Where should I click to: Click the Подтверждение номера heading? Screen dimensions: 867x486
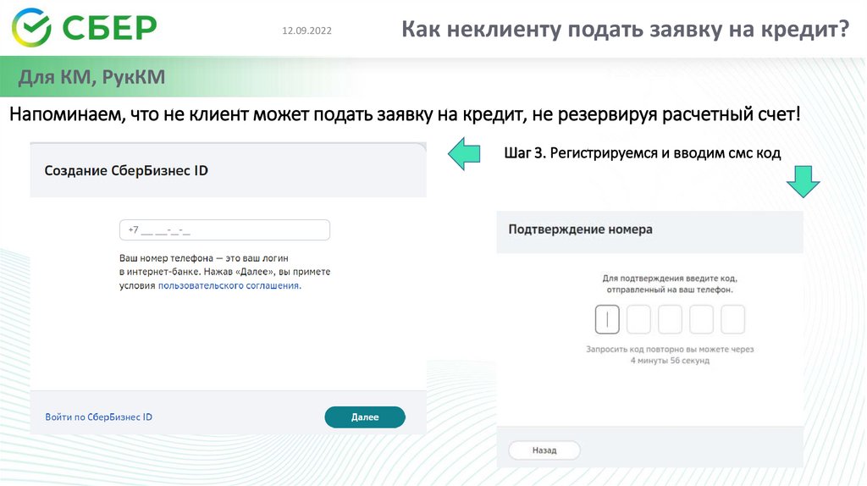click(580, 229)
